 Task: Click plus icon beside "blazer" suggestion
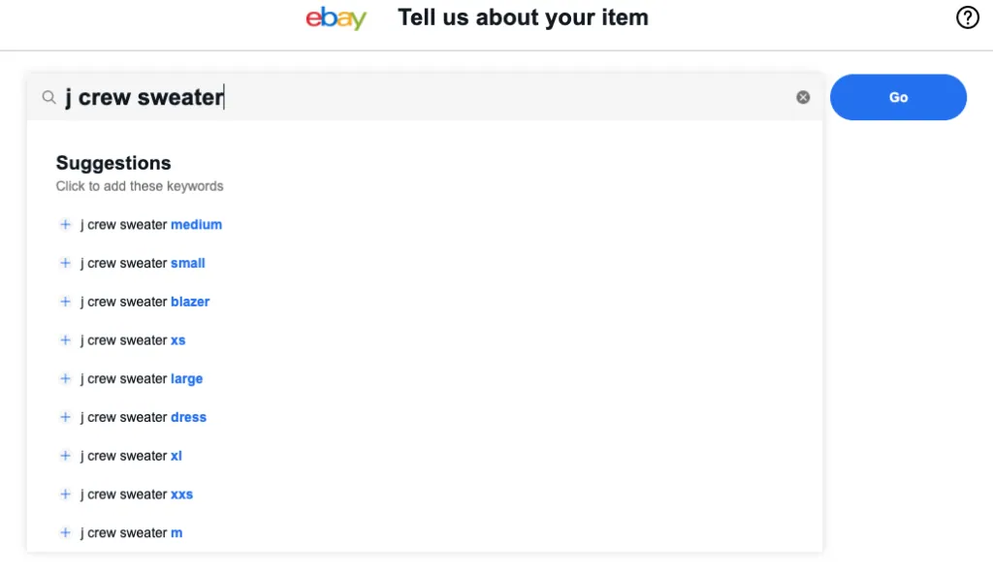66,302
